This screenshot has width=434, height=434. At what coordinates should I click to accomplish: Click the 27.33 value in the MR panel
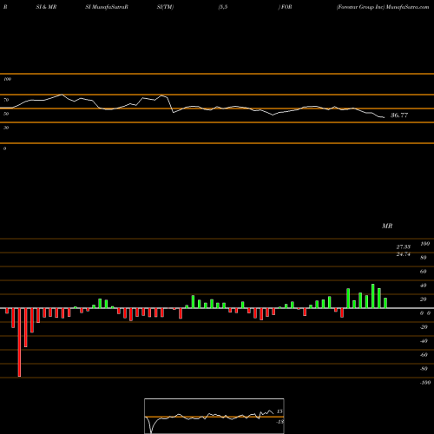point(404,247)
